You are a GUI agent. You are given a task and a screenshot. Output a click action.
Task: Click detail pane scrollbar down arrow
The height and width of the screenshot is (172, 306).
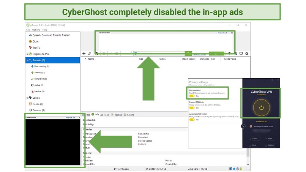(x=248, y=164)
